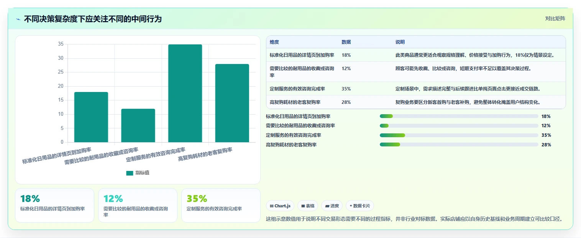Click table cell 标准化日用品的详情页到加购率
Viewport: 581px width, 238px height.
click(302, 55)
